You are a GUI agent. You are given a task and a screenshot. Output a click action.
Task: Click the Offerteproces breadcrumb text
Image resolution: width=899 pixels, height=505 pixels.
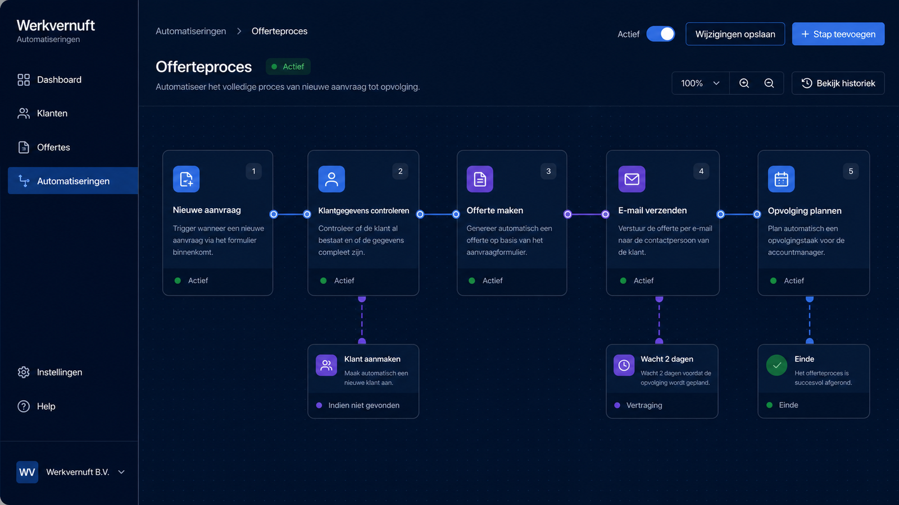pos(279,31)
